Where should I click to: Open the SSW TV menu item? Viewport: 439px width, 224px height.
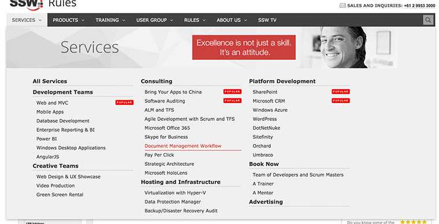(x=267, y=20)
